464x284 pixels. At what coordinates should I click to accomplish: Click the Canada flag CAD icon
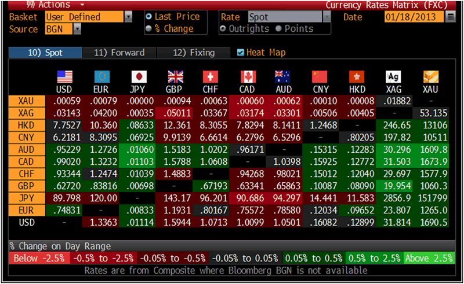[x=248, y=77]
